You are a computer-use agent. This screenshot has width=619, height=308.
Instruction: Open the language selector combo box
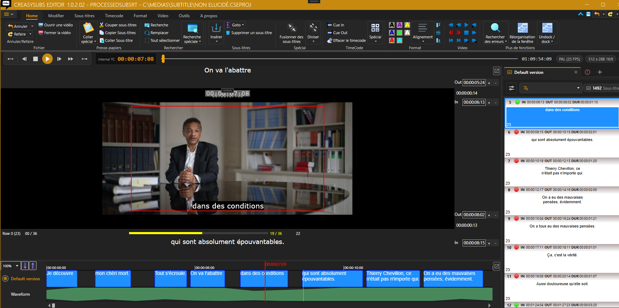click(551, 88)
